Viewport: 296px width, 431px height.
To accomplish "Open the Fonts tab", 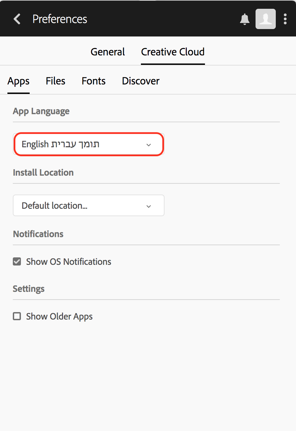I will pyautogui.click(x=93, y=81).
